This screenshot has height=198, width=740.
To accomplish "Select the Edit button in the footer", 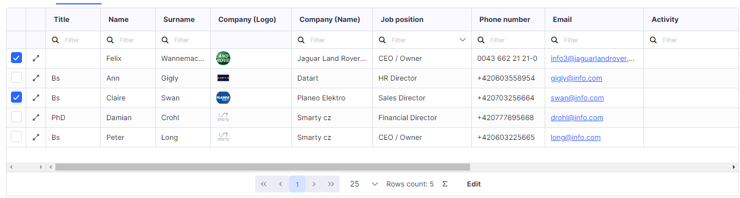I will pyautogui.click(x=474, y=184).
